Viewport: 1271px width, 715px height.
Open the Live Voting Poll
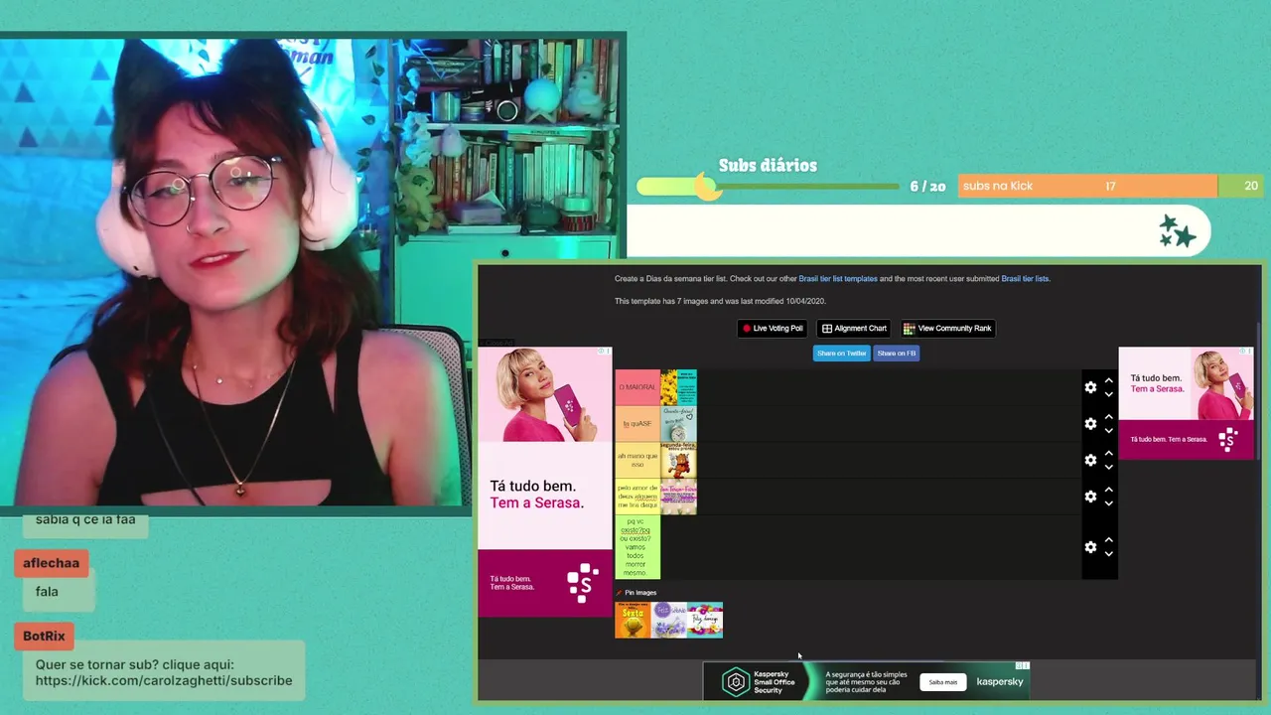pyautogui.click(x=774, y=329)
